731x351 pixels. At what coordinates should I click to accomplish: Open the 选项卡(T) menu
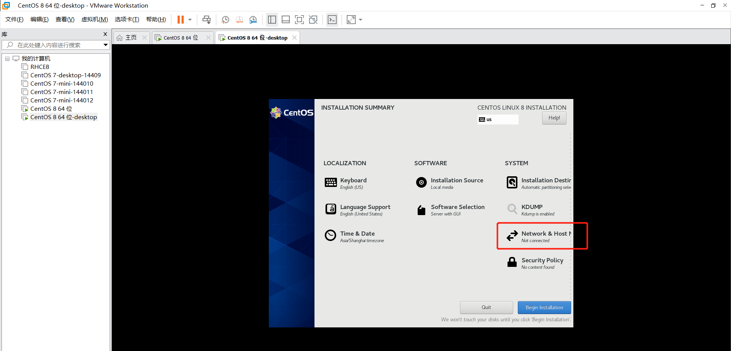click(127, 19)
